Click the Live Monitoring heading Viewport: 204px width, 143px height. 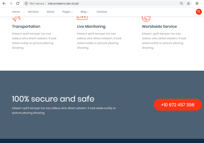91,27
